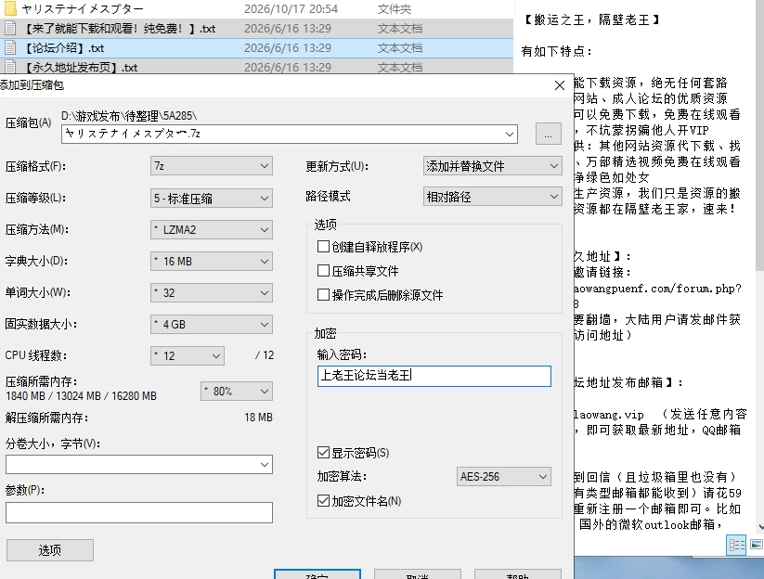Click 有如下特点 text in preview

coord(556,51)
